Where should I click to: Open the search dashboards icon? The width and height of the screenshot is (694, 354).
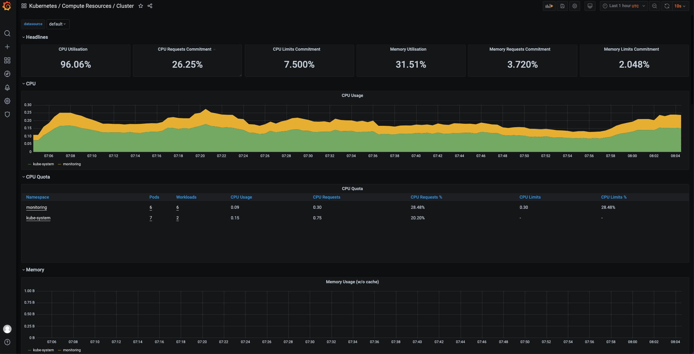click(x=7, y=33)
